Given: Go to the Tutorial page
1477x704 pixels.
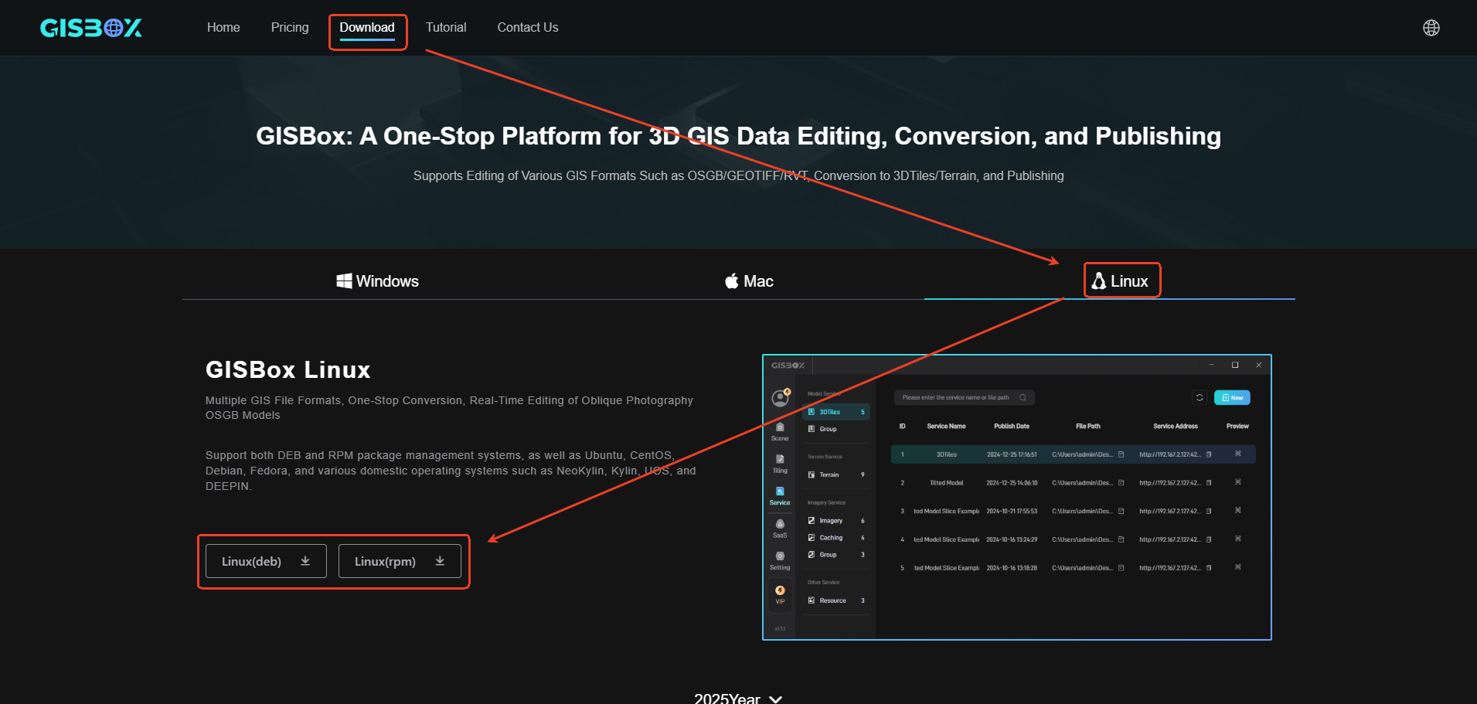Looking at the screenshot, I should (x=446, y=28).
